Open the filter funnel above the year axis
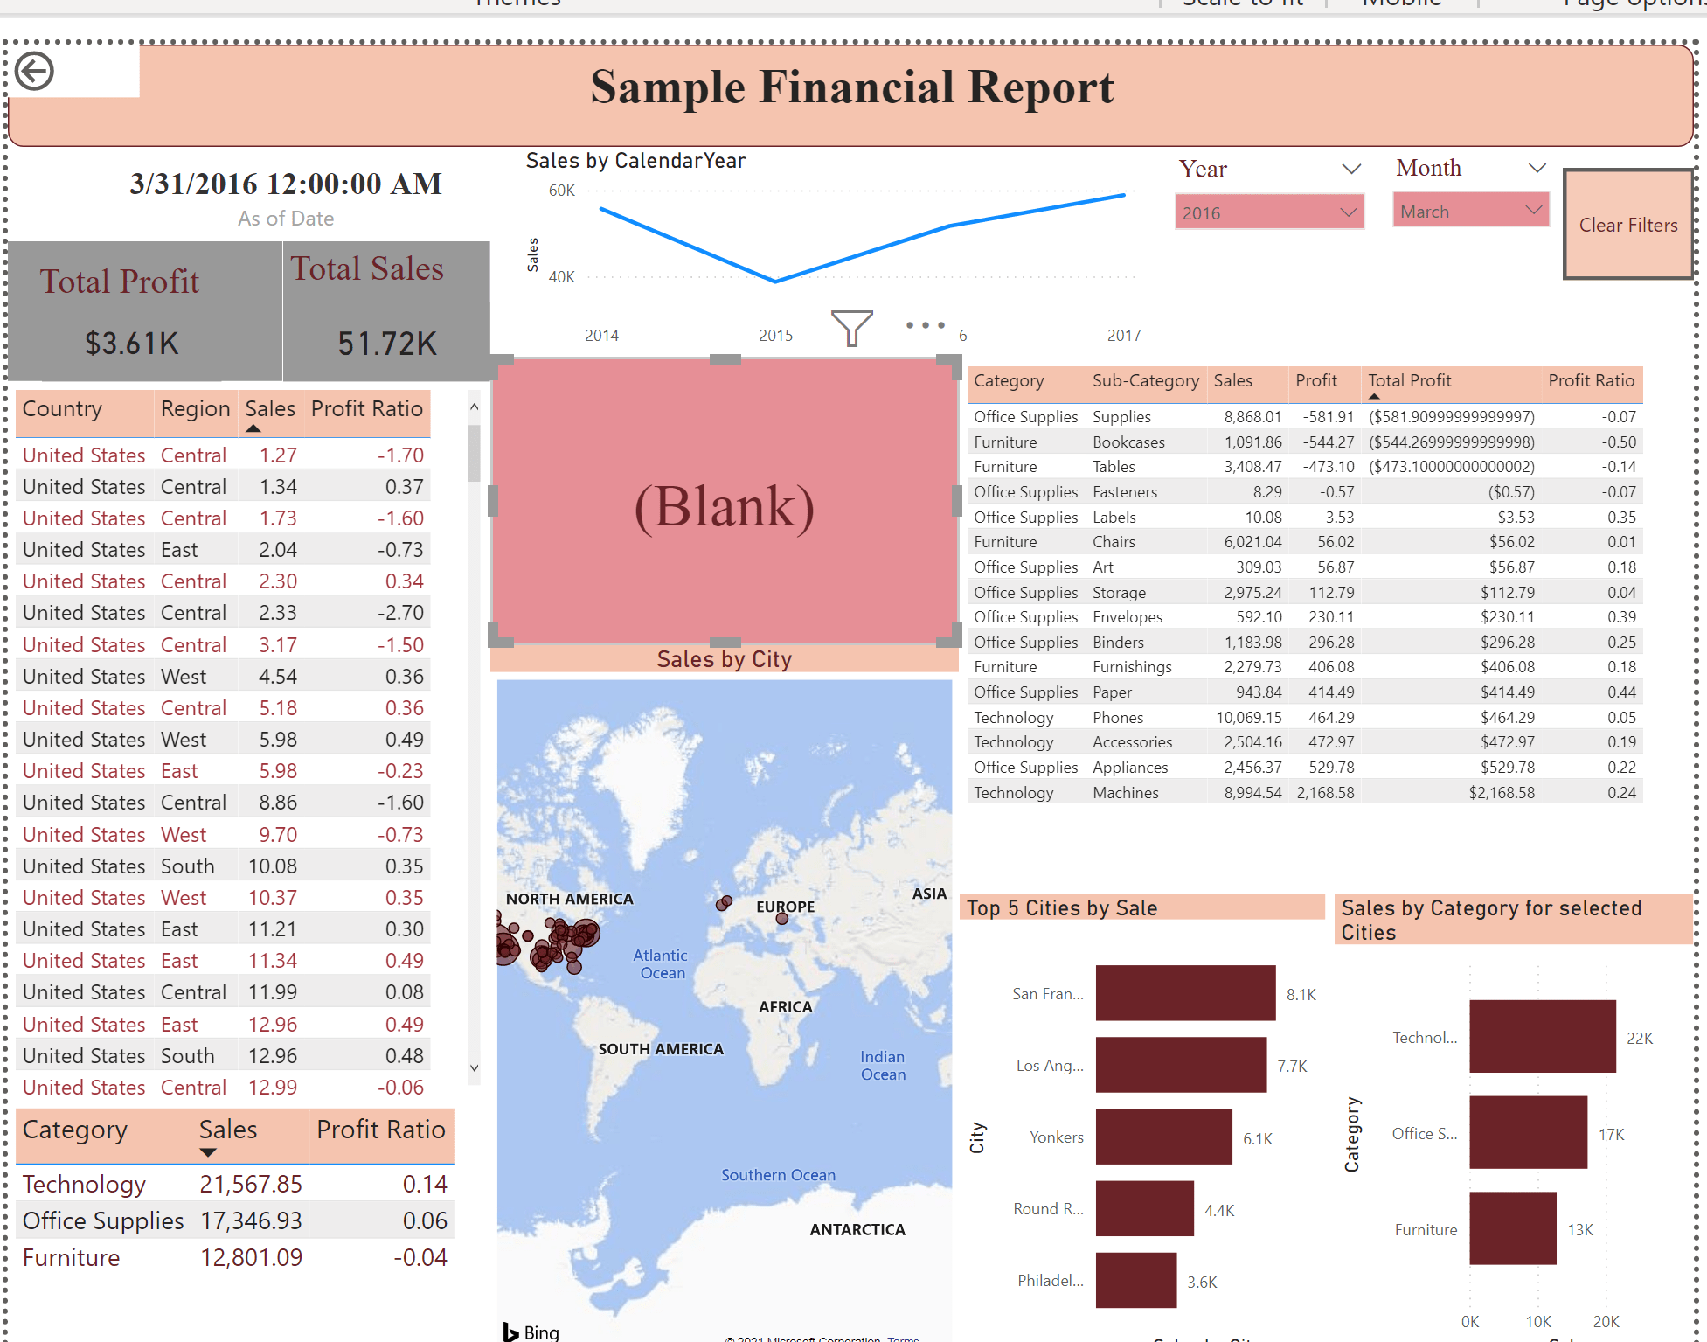The height and width of the screenshot is (1342, 1707). tap(850, 329)
